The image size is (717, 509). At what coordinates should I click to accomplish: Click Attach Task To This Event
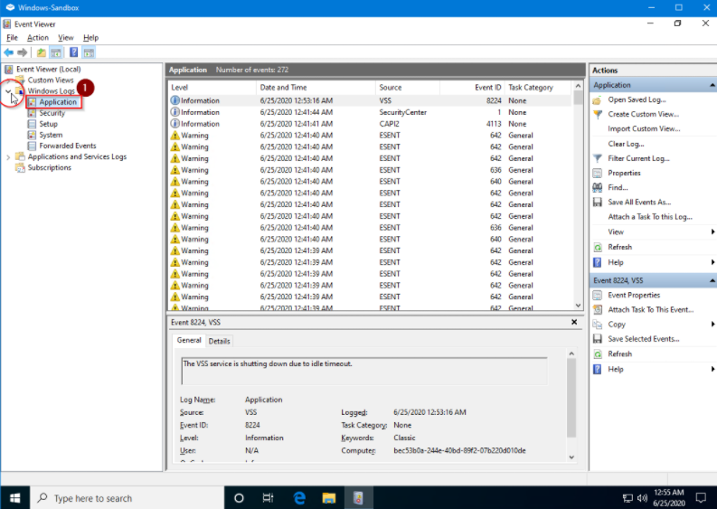[650, 309]
